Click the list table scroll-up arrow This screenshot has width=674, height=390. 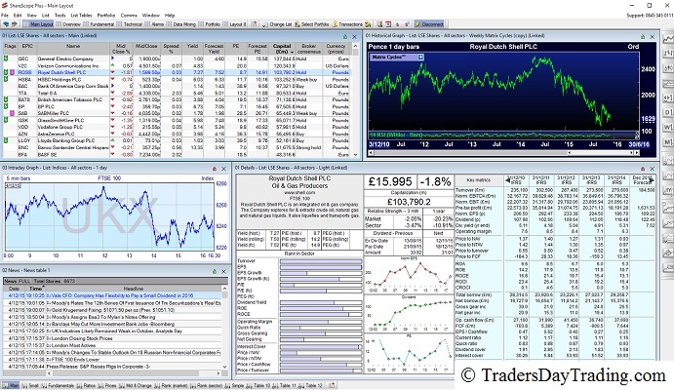[x=355, y=46]
